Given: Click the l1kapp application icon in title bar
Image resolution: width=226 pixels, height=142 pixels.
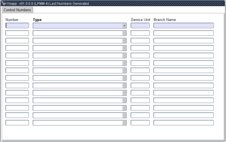Looking at the screenshot, I should tap(3, 3).
